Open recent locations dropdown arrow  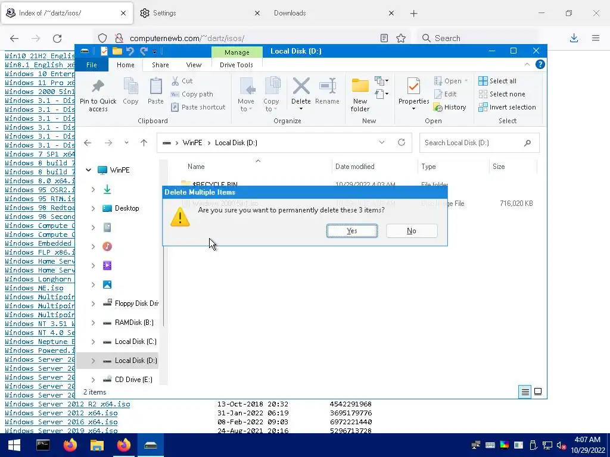point(126,143)
